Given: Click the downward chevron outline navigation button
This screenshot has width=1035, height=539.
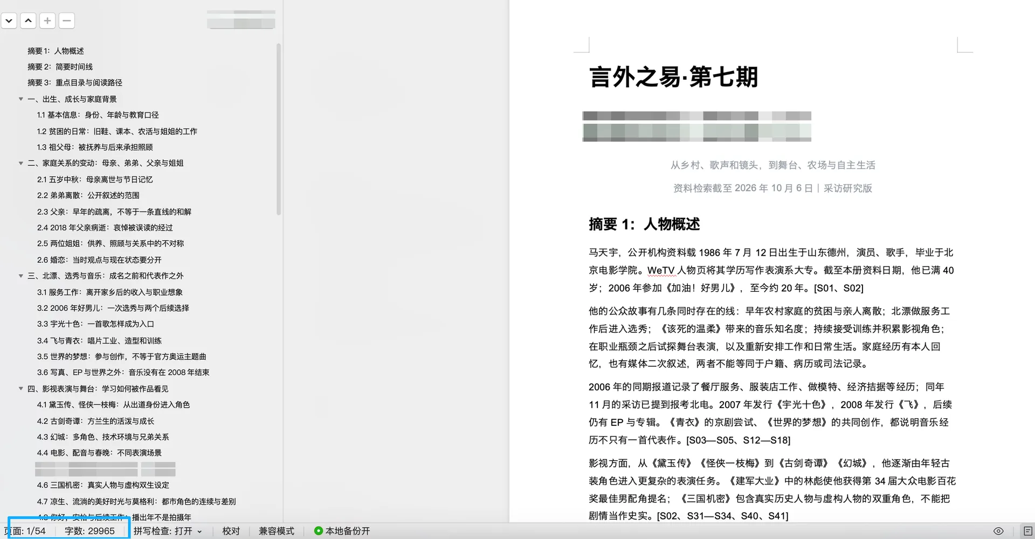Looking at the screenshot, I should 9,21.
